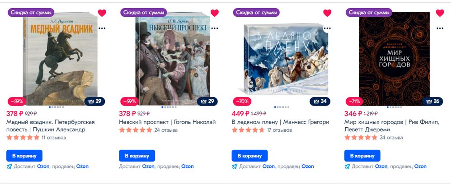Click crown badge 26 on Мир хищных городов
The height and width of the screenshot is (185, 452).
433,101
